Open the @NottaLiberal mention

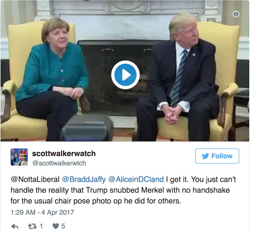pos(35,179)
